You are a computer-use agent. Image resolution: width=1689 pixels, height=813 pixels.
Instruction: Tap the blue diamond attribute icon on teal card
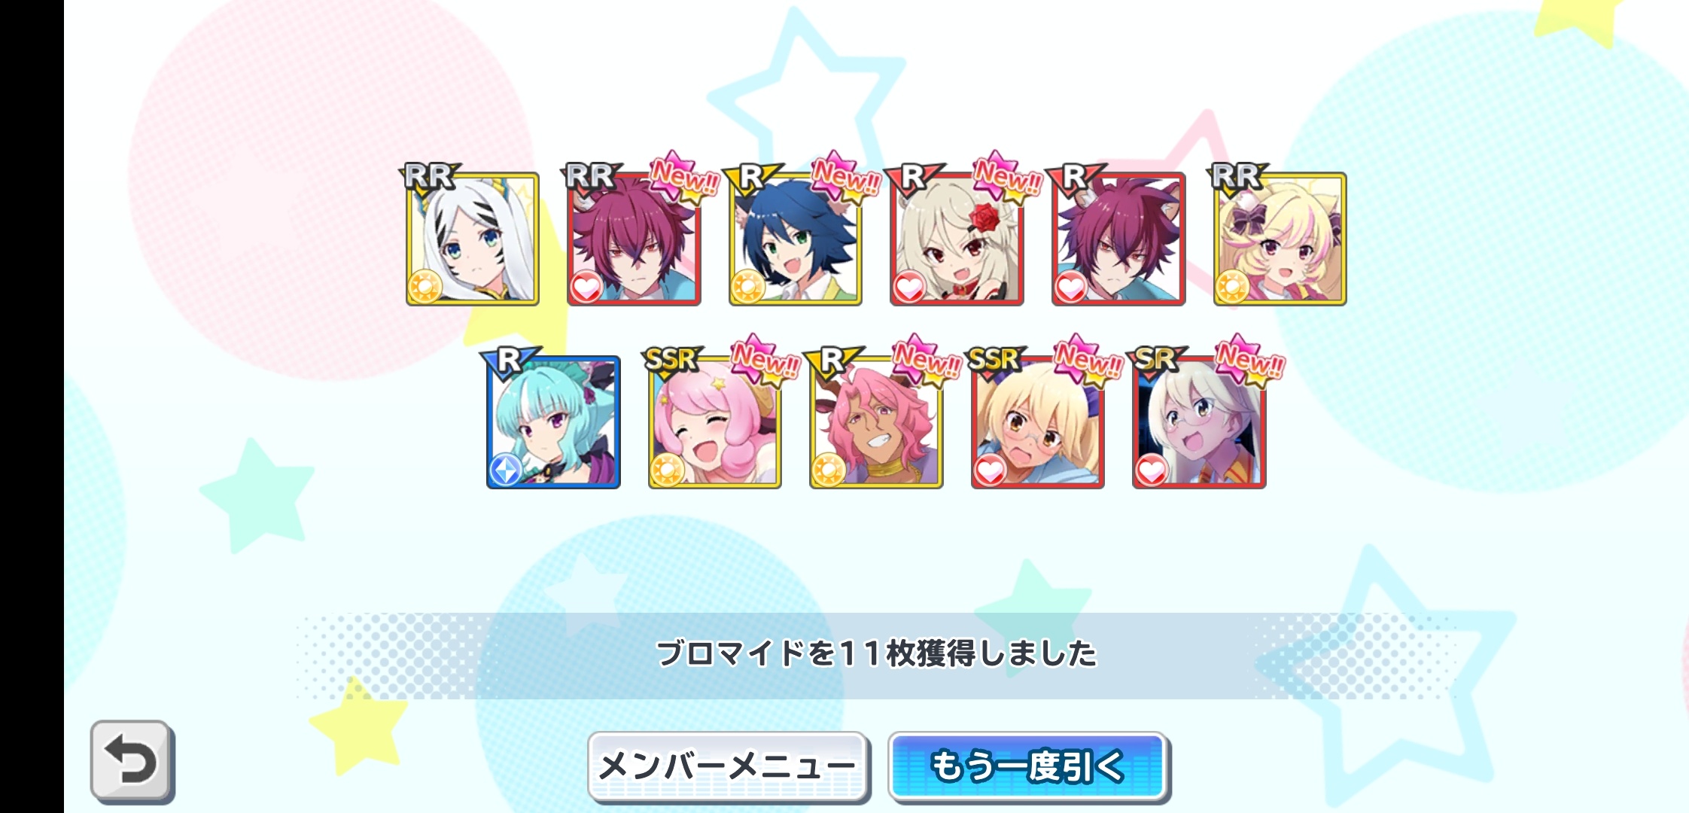[x=505, y=470]
